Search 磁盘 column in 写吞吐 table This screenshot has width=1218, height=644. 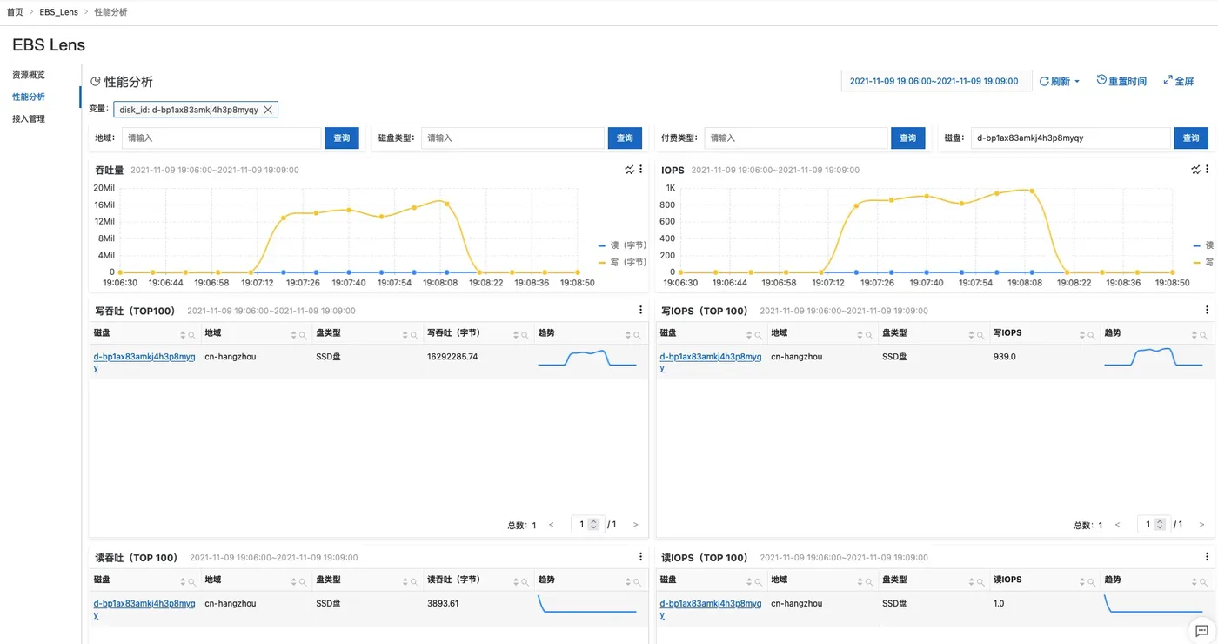pyautogui.click(x=192, y=335)
